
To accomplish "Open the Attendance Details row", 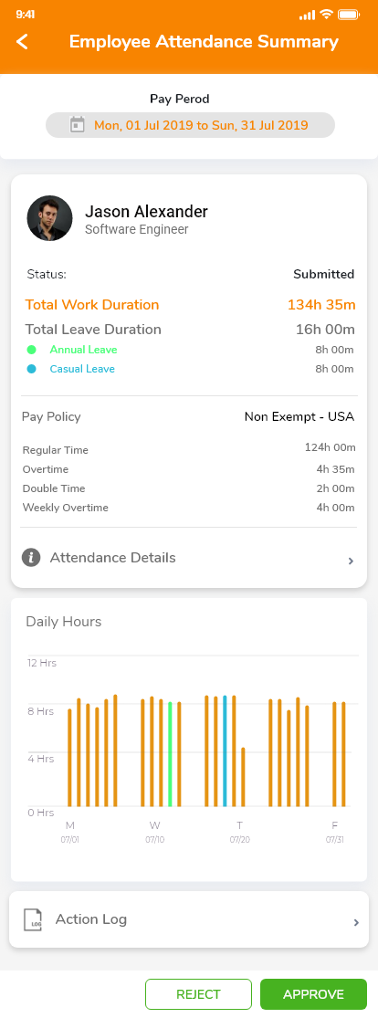I will point(189,558).
